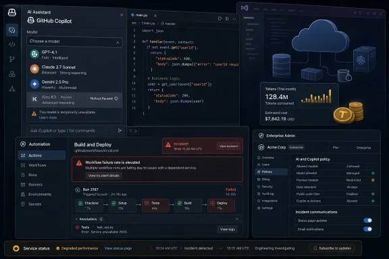Click the View logs button
The image size is (389, 259).
227,229
